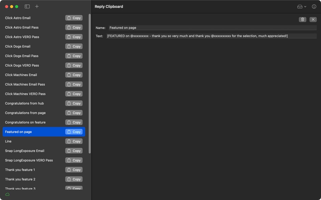The image size is (321, 200).
Task: Close the detail view with the X icon
Action: (314, 19)
